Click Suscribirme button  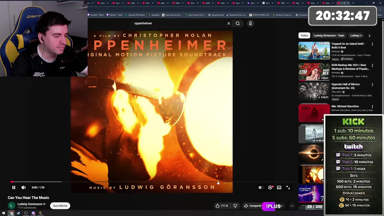[60, 206]
